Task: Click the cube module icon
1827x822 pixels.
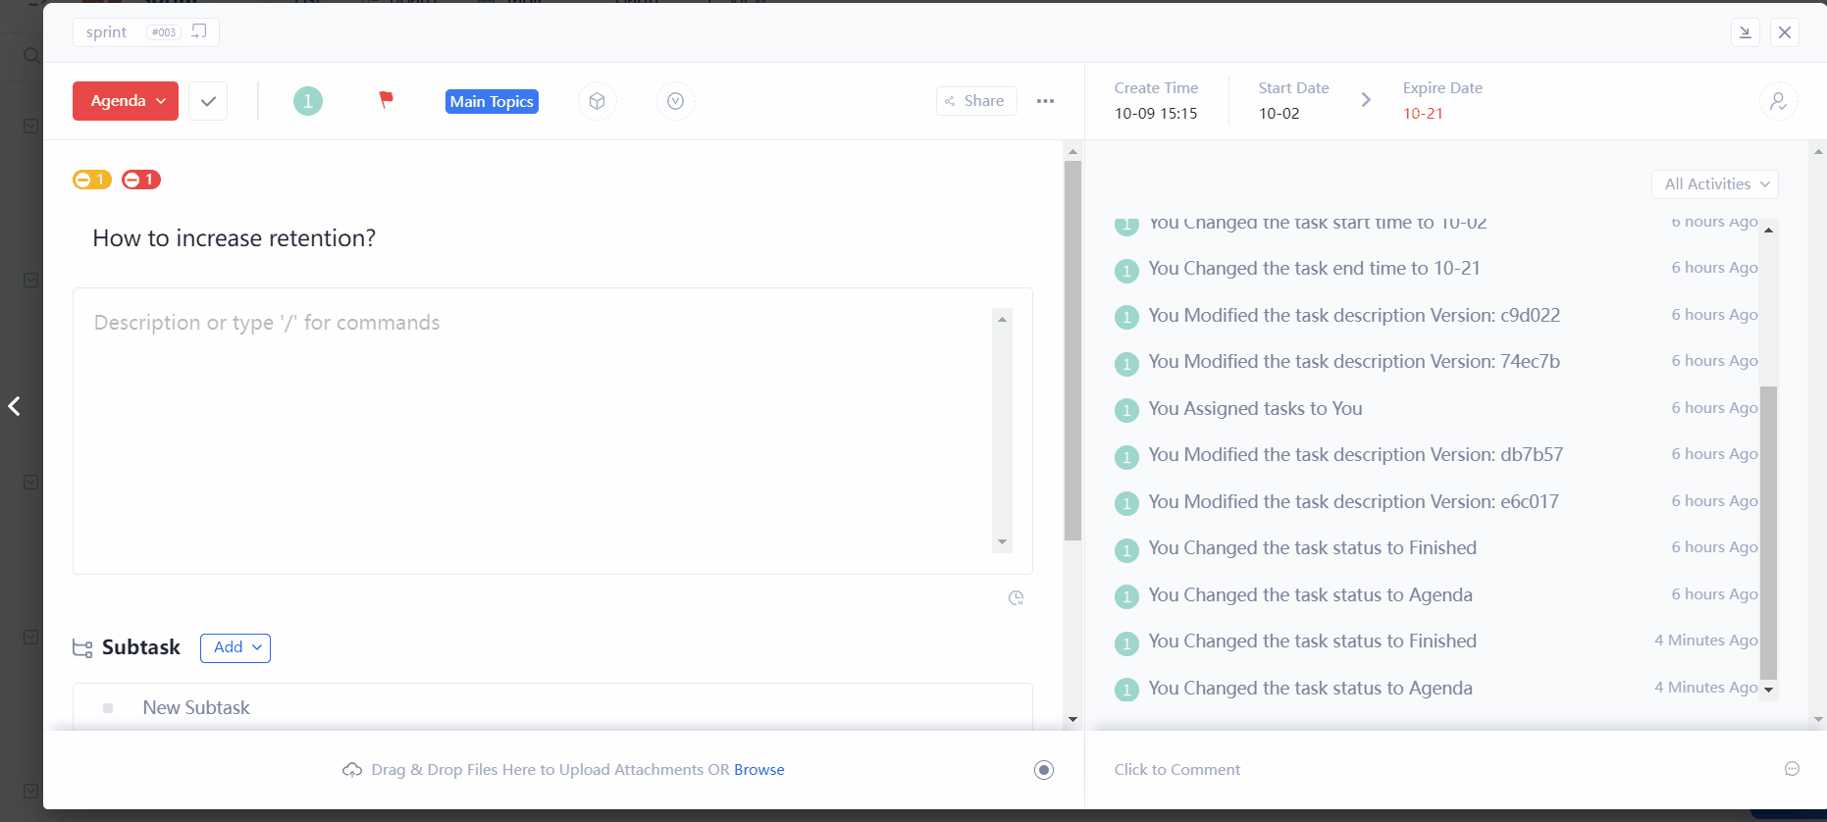Action: tap(597, 101)
